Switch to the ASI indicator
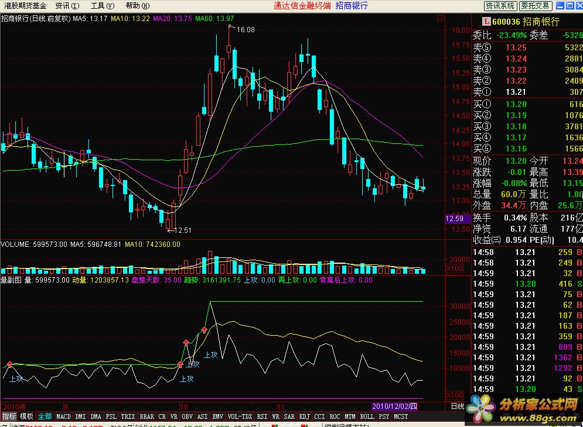The height and width of the screenshot is (427, 583). (x=202, y=416)
